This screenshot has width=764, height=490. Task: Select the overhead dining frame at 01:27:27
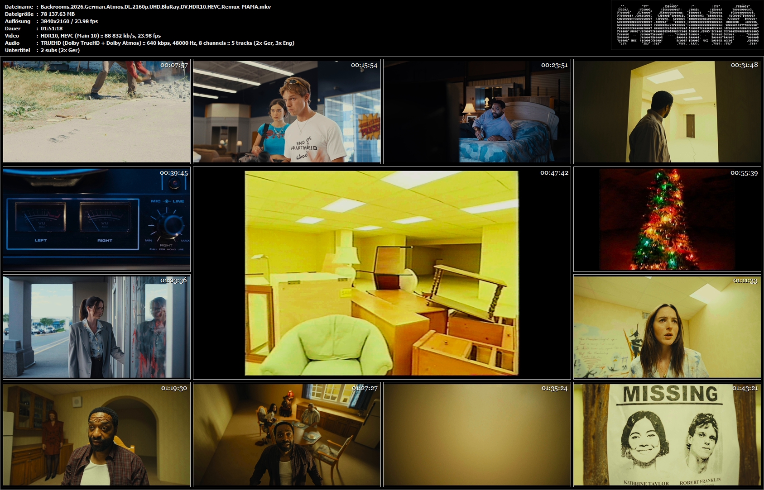tap(287, 434)
